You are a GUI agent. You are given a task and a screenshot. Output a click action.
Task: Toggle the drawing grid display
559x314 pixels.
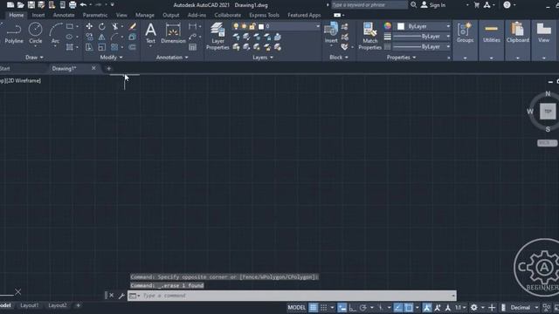click(x=313, y=308)
